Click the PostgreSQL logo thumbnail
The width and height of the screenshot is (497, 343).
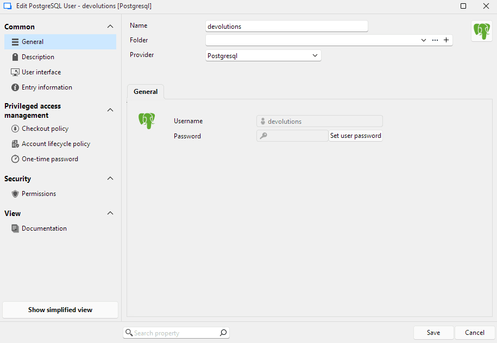click(x=482, y=31)
